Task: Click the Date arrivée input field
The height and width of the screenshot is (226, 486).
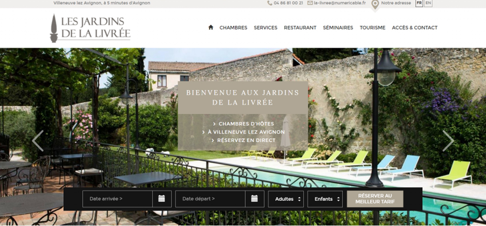Action: [117, 199]
